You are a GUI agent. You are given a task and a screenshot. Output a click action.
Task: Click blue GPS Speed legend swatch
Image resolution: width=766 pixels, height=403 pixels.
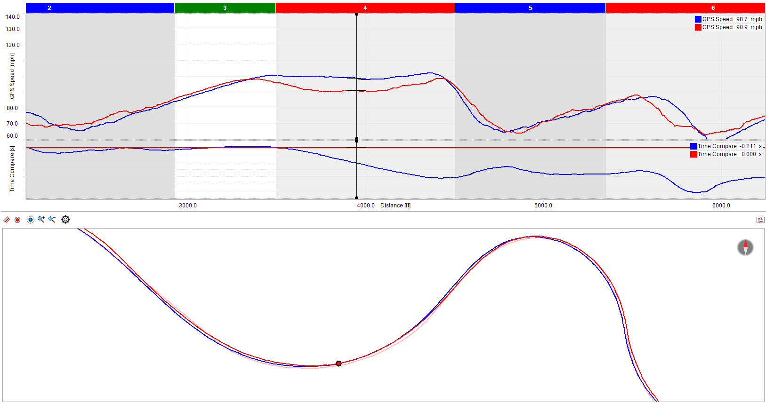point(698,19)
